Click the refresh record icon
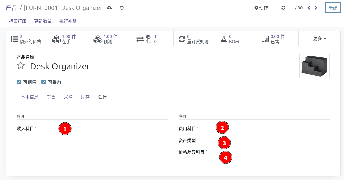Viewport: 344px width, 180px height. 283,8
